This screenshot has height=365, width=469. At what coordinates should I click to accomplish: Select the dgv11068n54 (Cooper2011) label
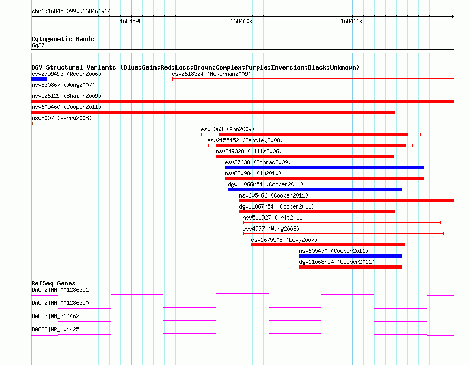pos(337,262)
